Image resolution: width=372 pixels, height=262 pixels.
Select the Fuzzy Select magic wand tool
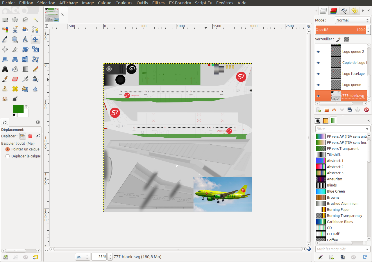[35, 20]
